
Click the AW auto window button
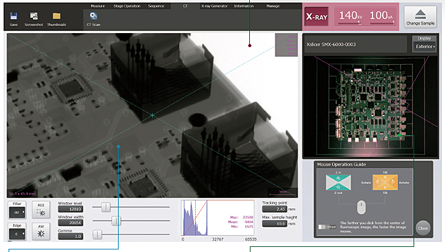click(41, 231)
